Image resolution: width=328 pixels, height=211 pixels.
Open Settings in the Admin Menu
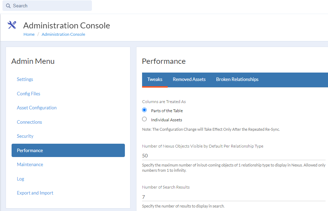25,80
